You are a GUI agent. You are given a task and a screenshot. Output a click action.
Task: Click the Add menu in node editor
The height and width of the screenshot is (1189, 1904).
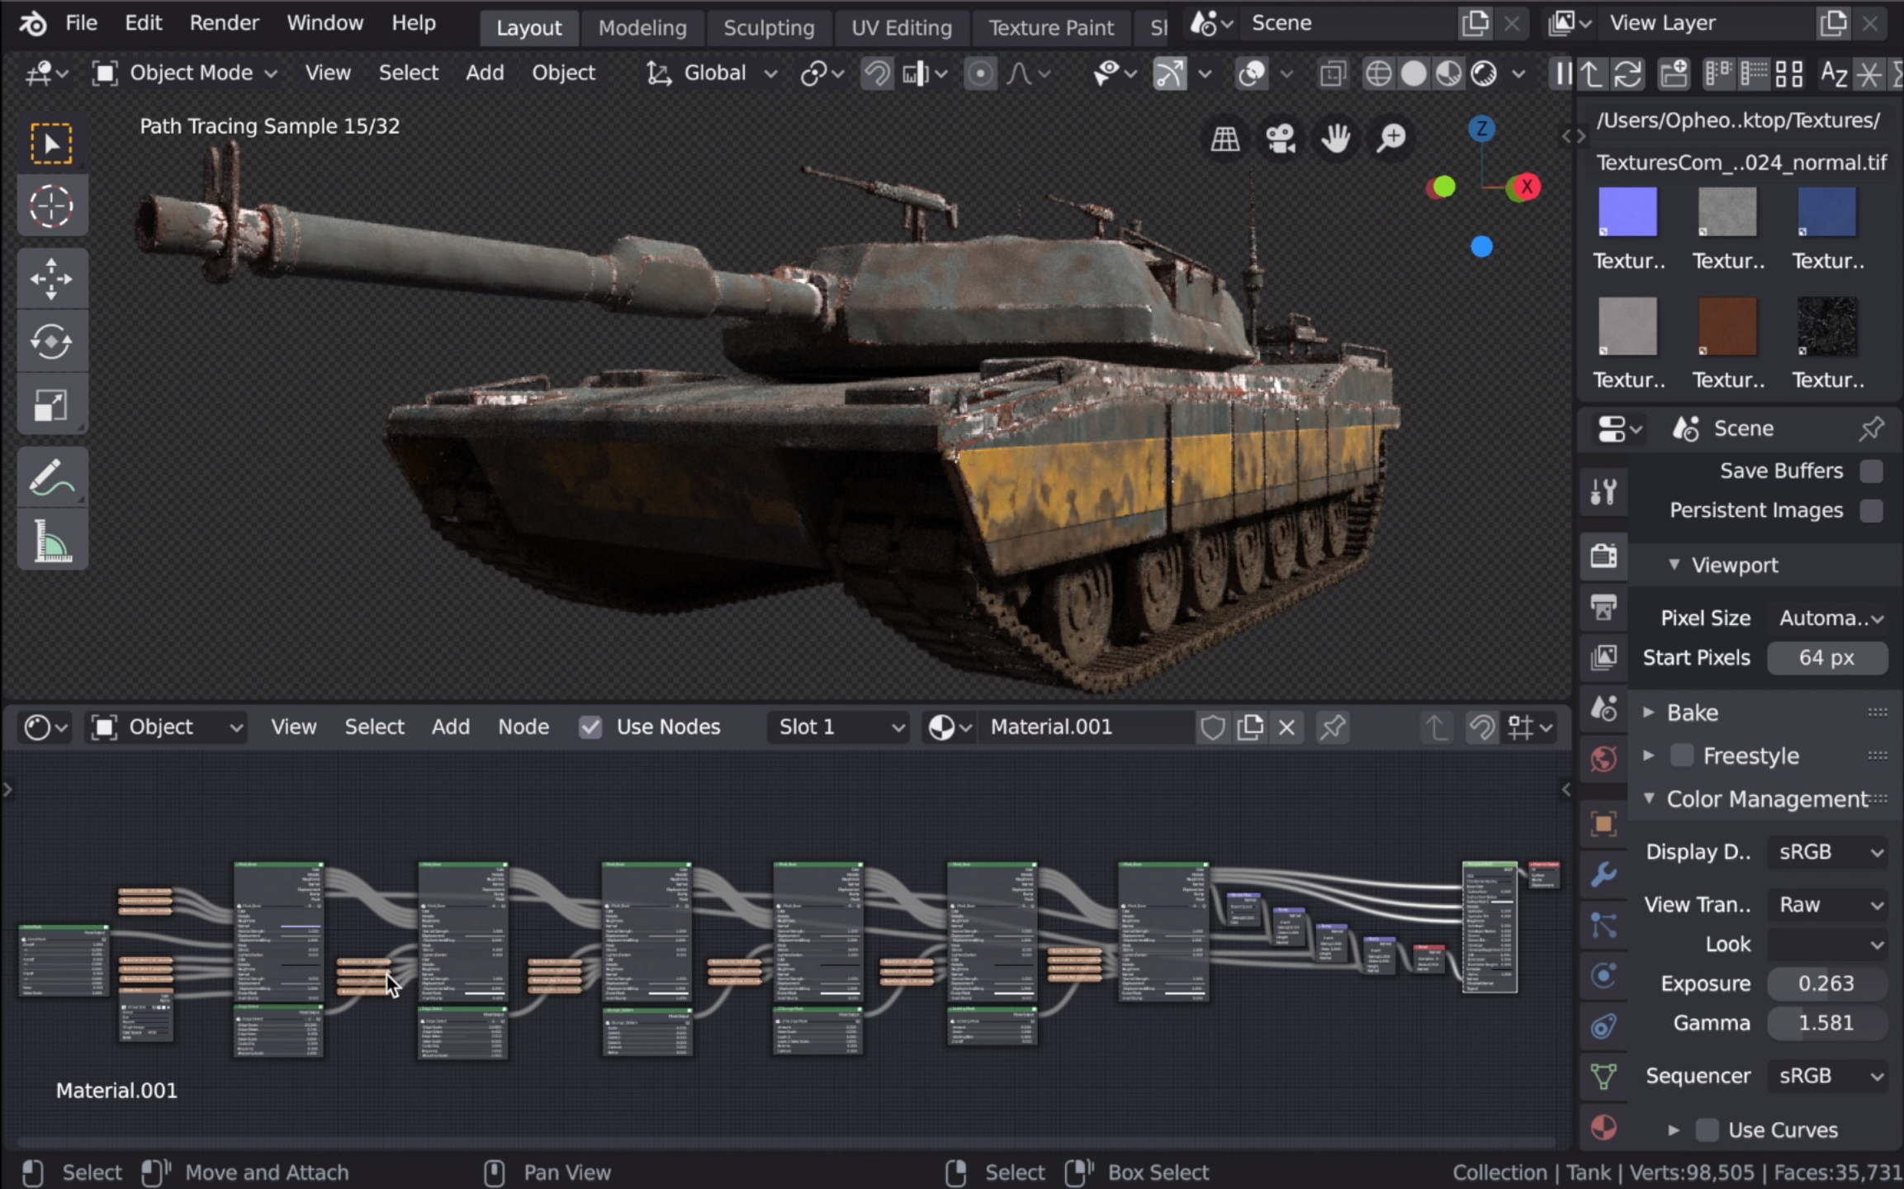(x=450, y=727)
